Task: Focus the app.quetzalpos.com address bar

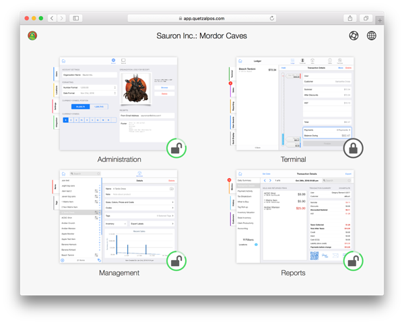Action: 202,18
